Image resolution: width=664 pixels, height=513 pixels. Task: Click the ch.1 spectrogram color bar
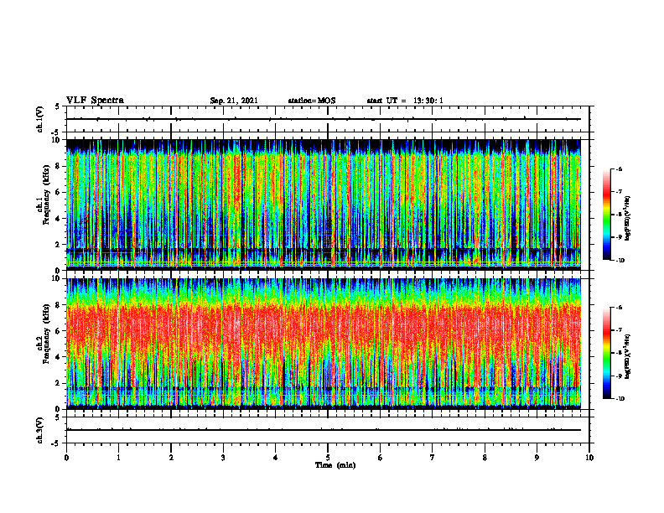[606, 215]
